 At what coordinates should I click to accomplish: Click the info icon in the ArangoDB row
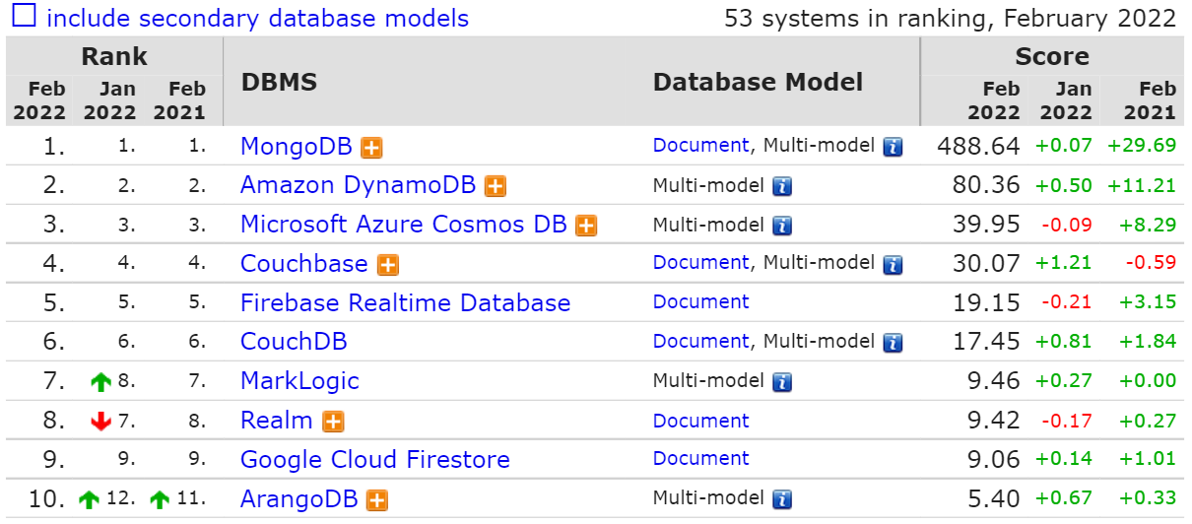[782, 499]
